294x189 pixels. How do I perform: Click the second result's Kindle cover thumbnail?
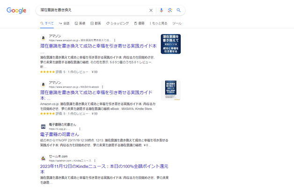click(171, 90)
